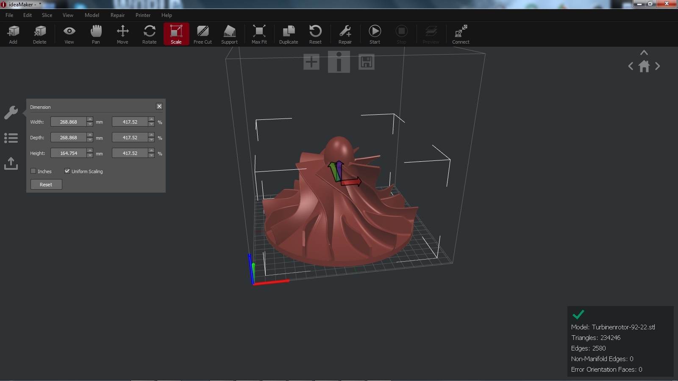Open the Slice menu

pos(47,15)
